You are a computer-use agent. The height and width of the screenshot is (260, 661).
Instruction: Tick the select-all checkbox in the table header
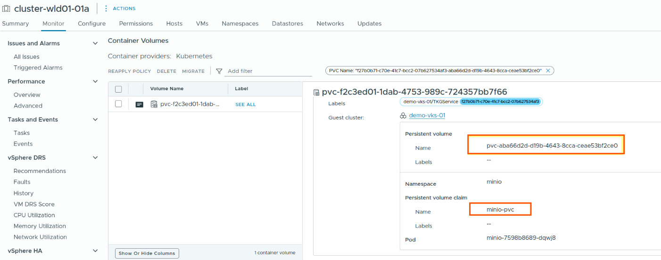118,89
